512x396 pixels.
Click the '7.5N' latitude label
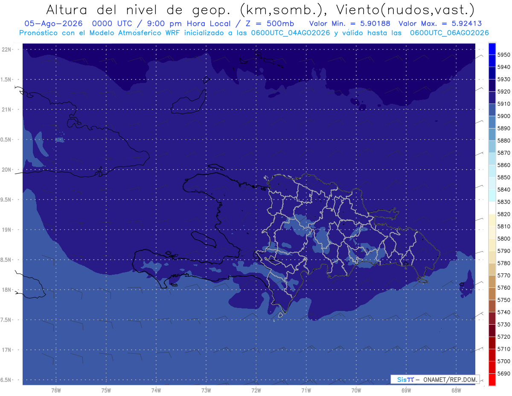click(6, 320)
